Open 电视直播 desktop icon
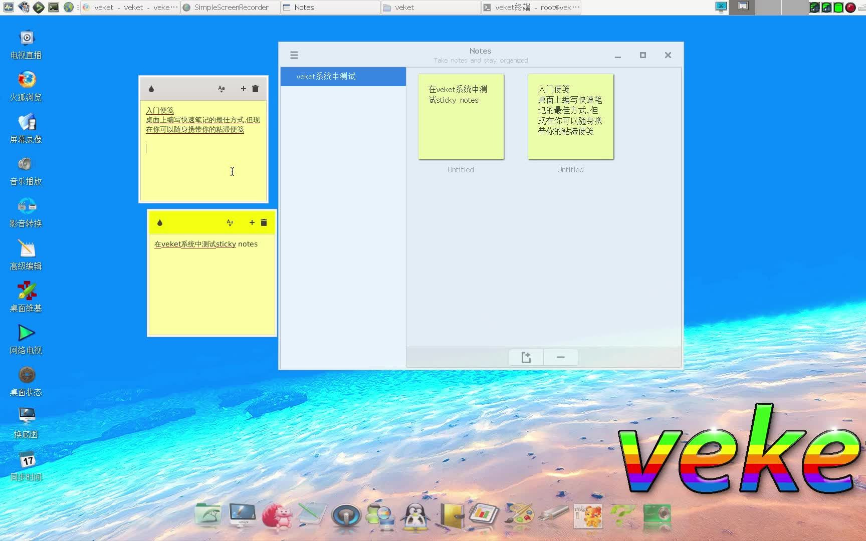The height and width of the screenshot is (541, 866). click(27, 45)
